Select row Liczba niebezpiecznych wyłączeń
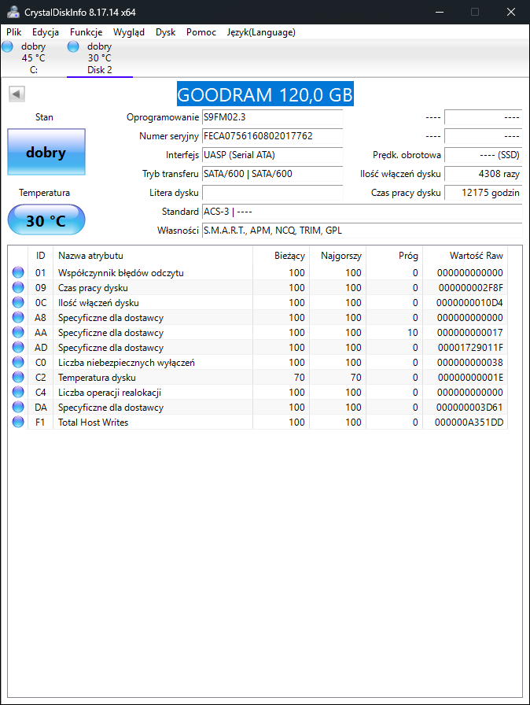The height and width of the screenshot is (705, 530). pyautogui.click(x=258, y=362)
